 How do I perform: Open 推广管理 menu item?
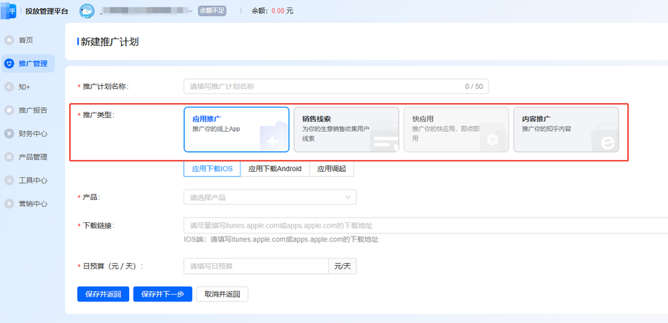[28, 64]
